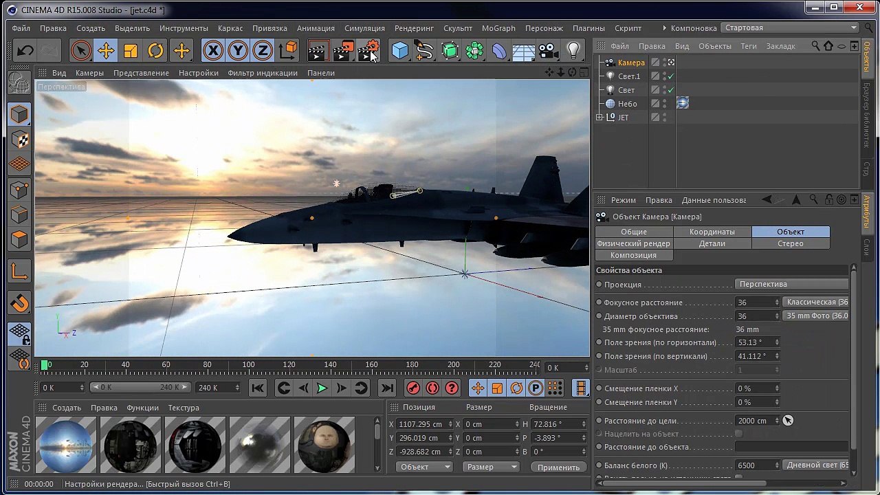Toggle the X axis lock

pos(213,50)
